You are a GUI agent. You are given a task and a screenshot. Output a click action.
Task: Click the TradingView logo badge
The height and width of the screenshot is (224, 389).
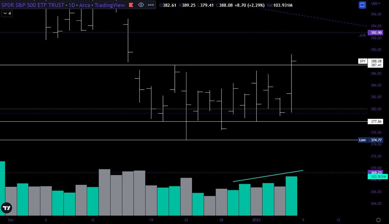6,208
